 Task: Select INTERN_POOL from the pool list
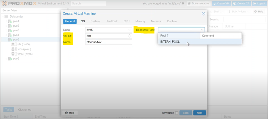click(200, 41)
